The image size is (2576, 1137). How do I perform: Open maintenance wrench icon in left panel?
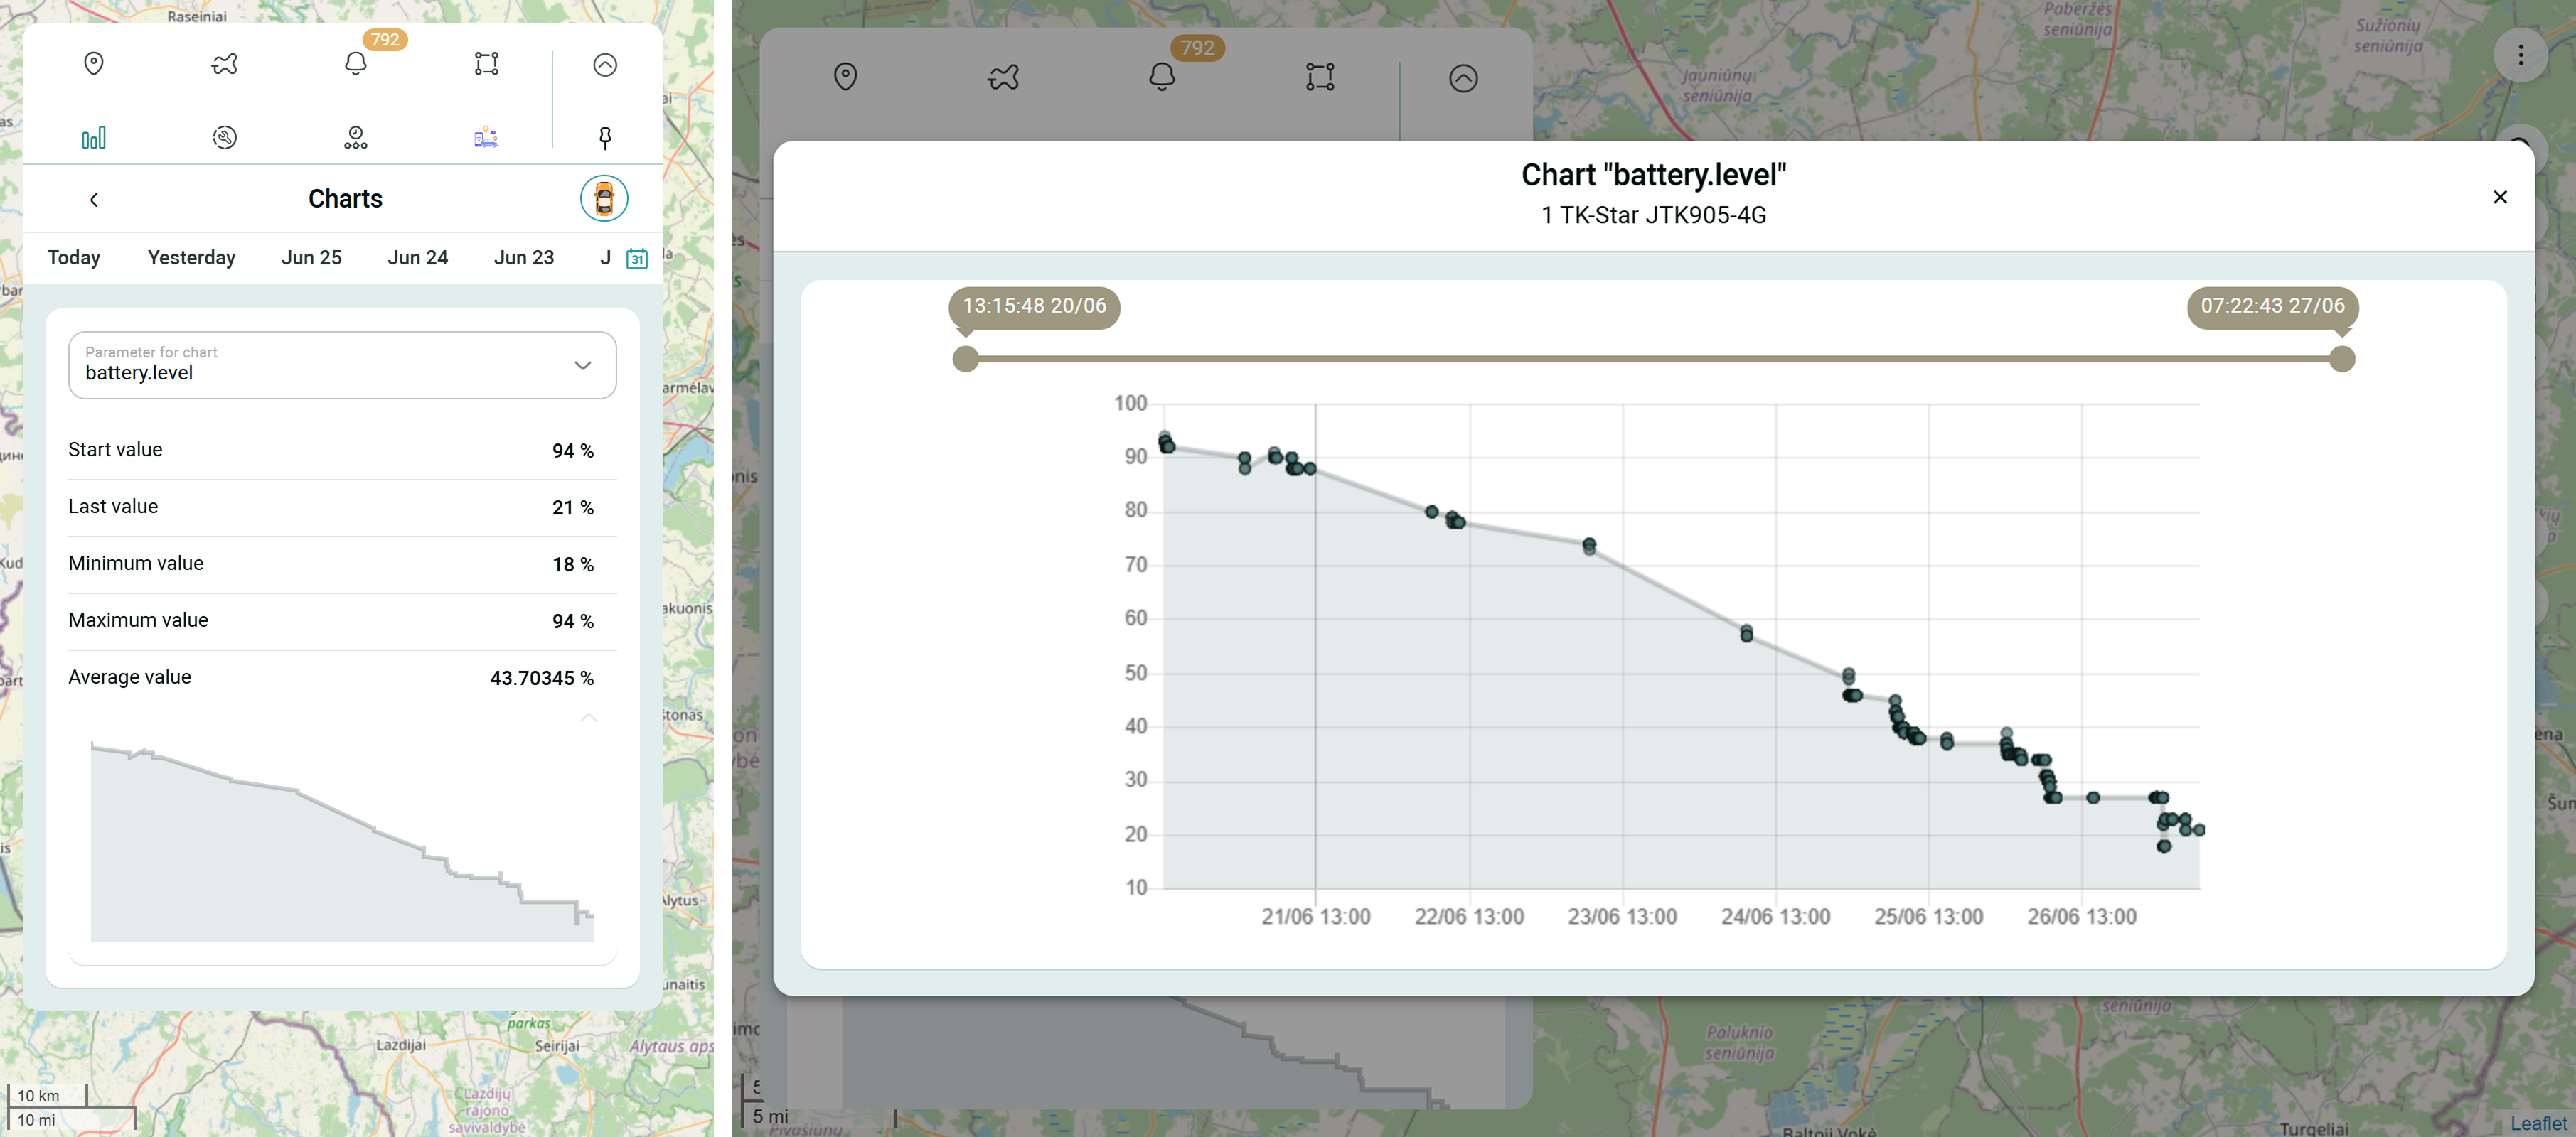click(x=224, y=138)
